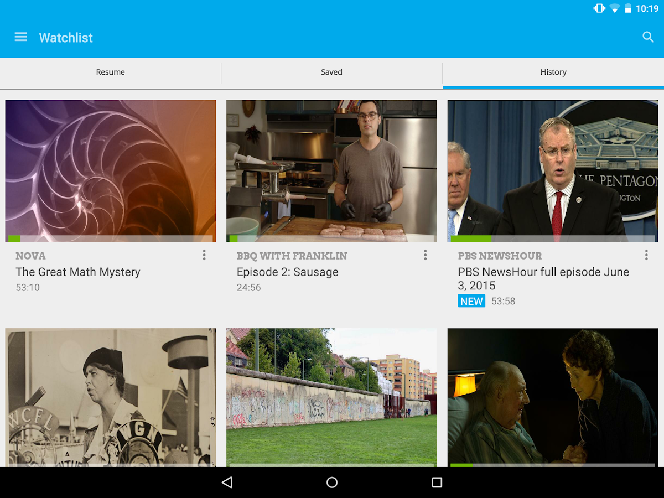Switch to the Resume tab

pos(110,72)
